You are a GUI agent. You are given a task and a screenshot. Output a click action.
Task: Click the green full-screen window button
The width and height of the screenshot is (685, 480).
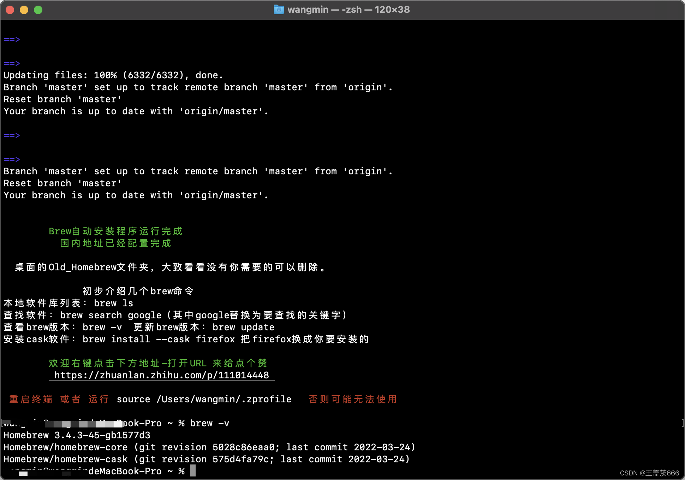point(38,10)
